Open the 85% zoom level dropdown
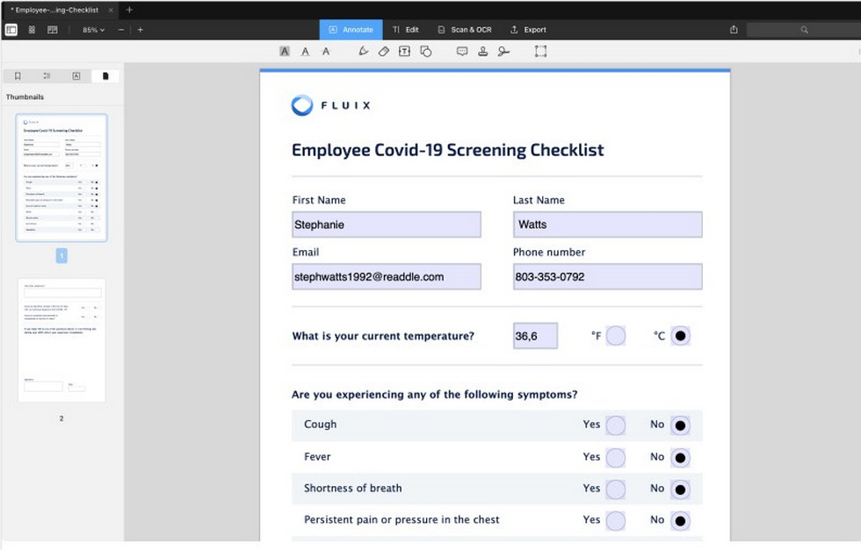 pyautogui.click(x=93, y=30)
